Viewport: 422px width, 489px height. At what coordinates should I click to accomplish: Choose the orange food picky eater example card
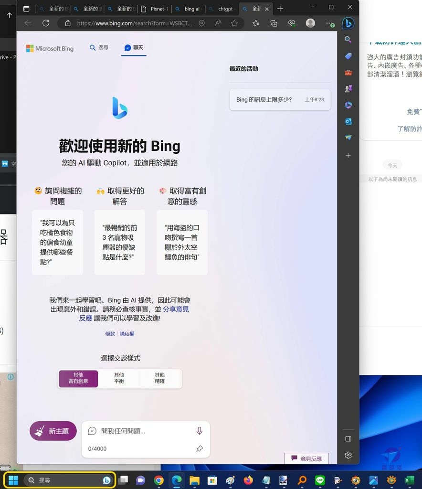tap(57, 242)
